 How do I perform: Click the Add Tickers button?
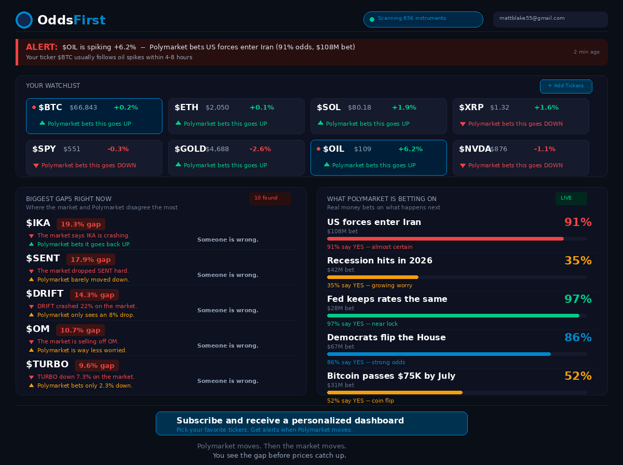click(x=566, y=86)
